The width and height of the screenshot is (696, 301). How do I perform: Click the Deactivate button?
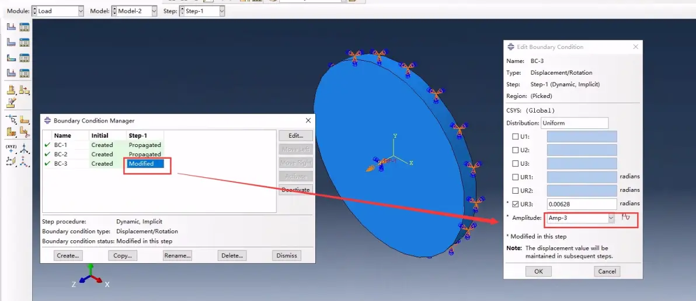[295, 190]
